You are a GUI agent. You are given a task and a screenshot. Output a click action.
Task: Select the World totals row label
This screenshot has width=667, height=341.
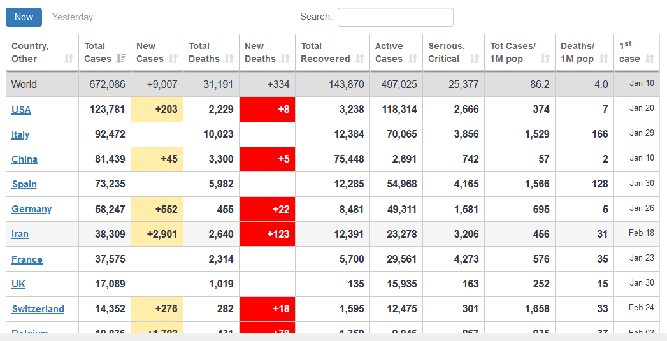click(x=24, y=84)
